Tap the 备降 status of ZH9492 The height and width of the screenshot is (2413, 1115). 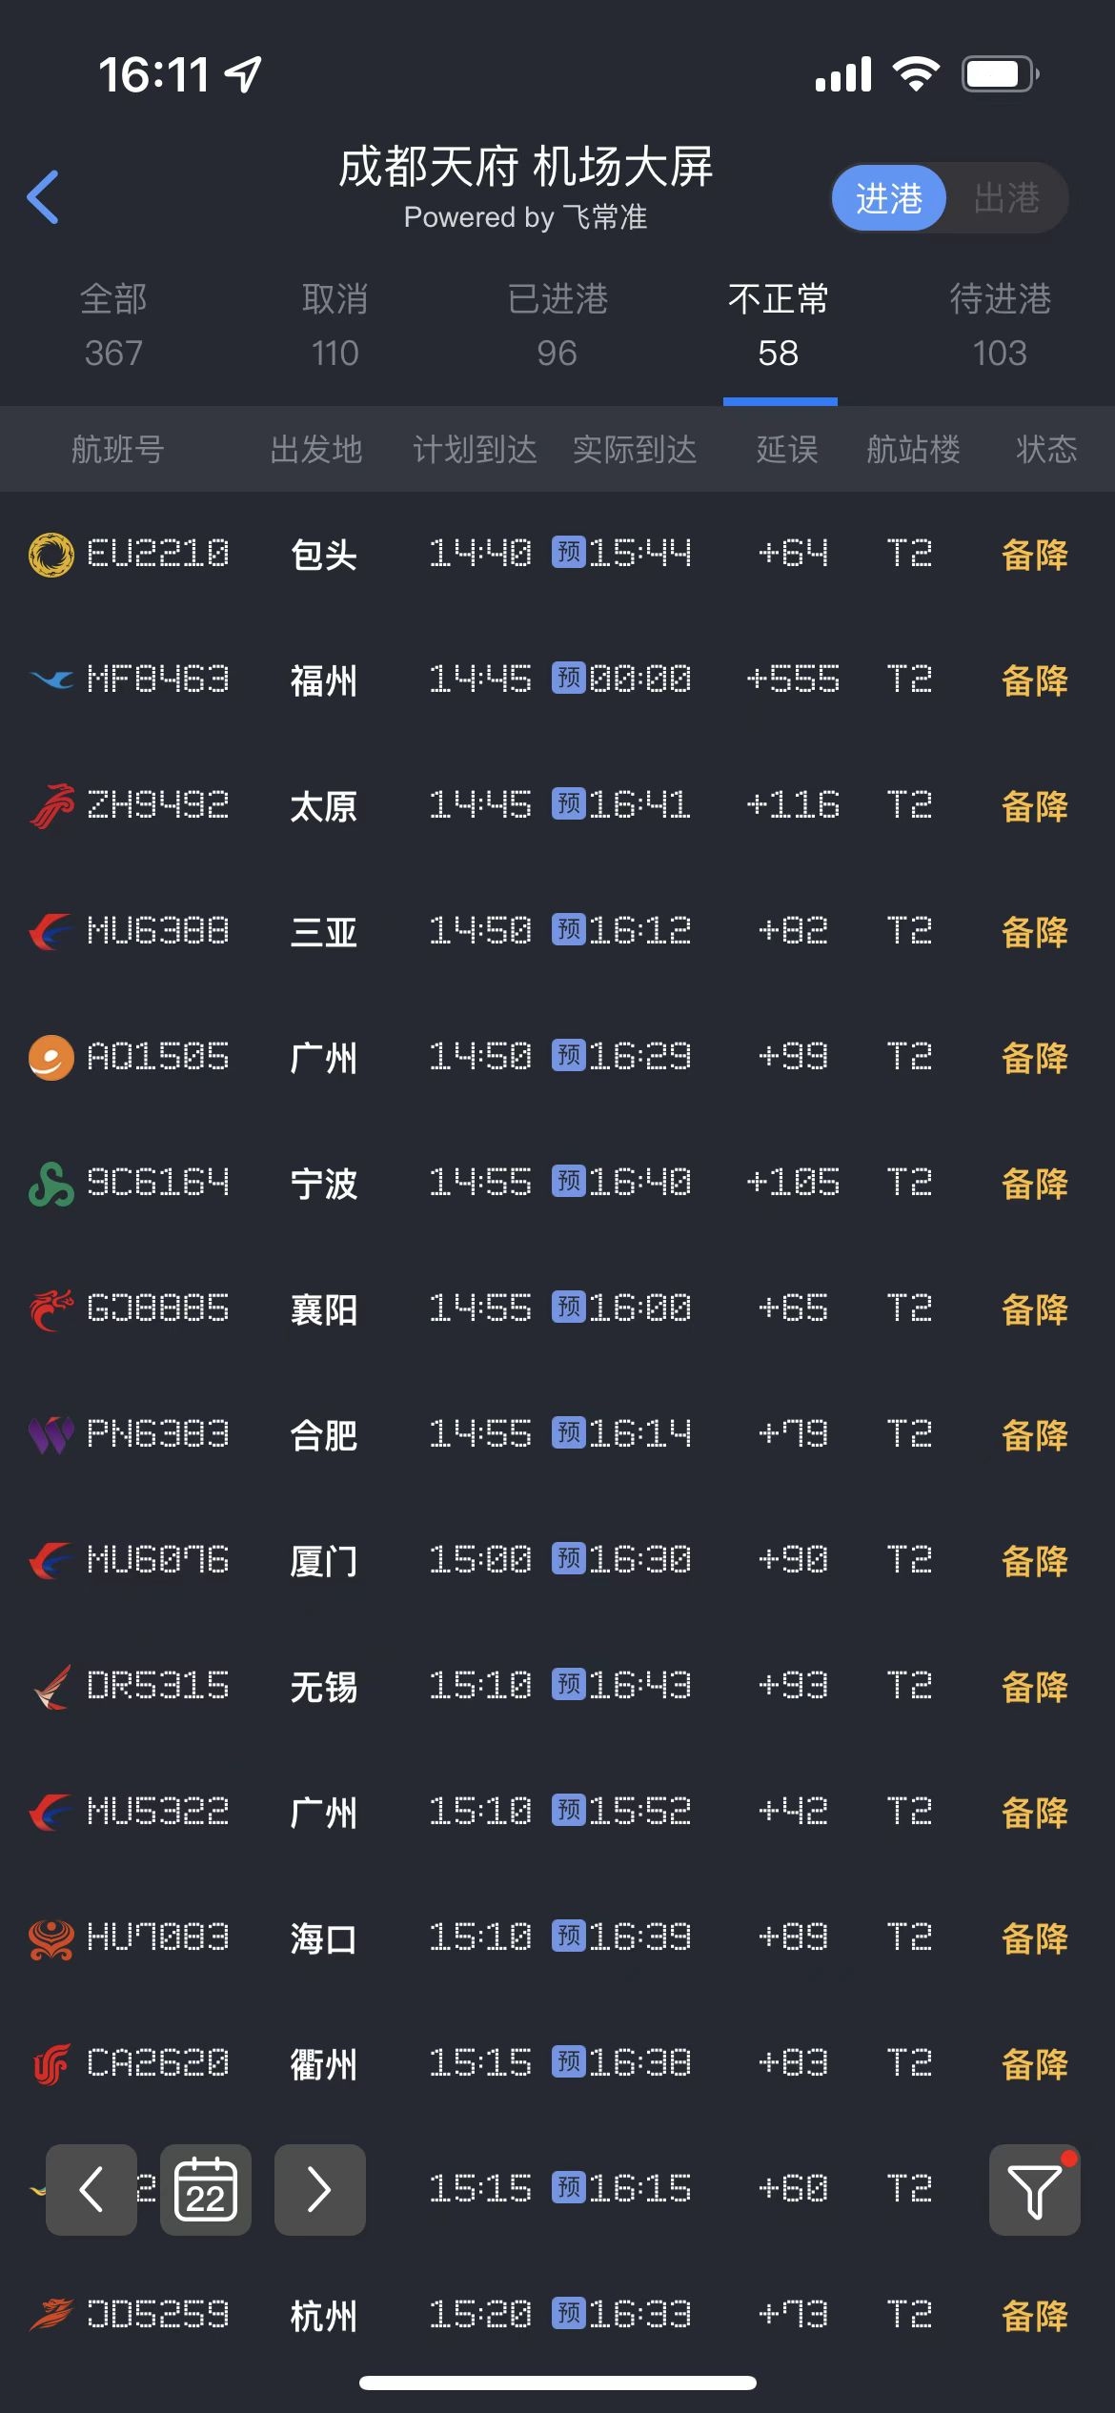[1035, 806]
